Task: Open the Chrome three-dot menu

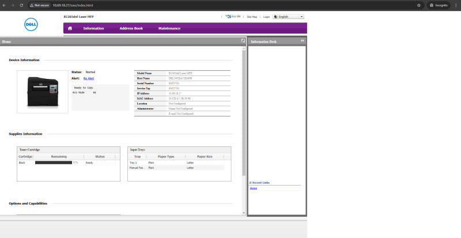Action: pyautogui.click(x=456, y=5)
